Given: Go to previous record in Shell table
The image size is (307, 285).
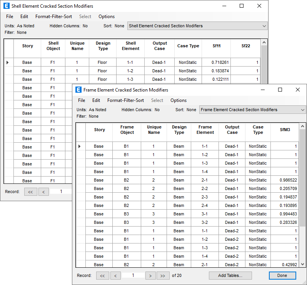Looking at the screenshot, I should (43, 192).
